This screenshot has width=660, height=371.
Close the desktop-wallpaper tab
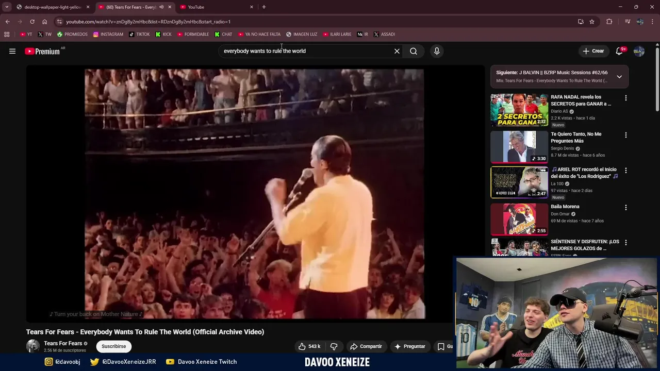coord(88,7)
